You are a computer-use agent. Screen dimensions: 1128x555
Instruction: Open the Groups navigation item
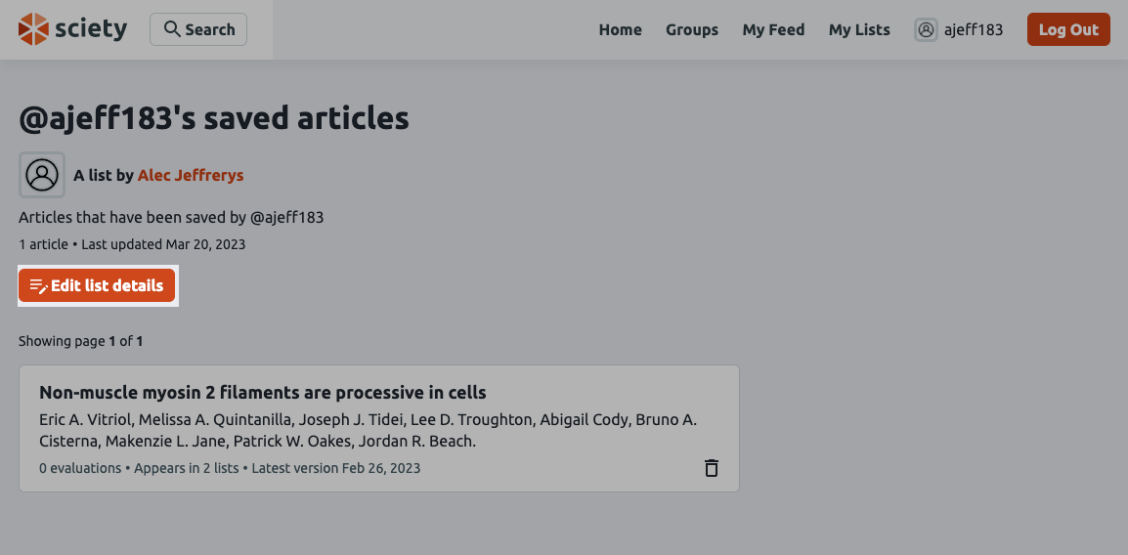click(x=692, y=29)
